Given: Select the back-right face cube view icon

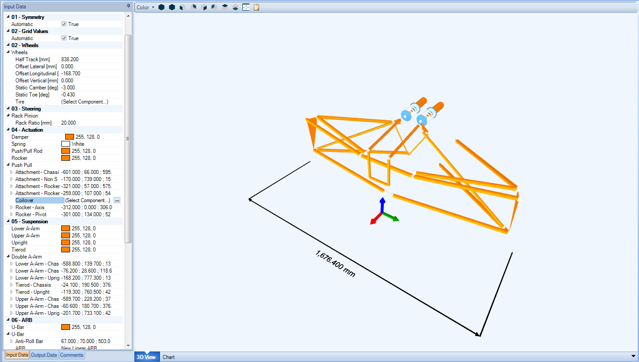Looking at the screenshot, I should click(193, 7).
